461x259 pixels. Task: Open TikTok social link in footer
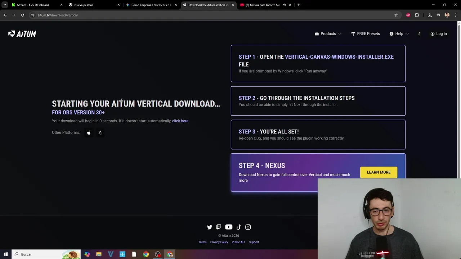click(x=239, y=227)
